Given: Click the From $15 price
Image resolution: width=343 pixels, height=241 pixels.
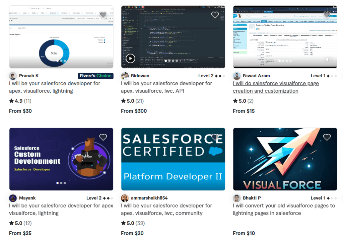Looking at the screenshot, I should tap(244, 111).
